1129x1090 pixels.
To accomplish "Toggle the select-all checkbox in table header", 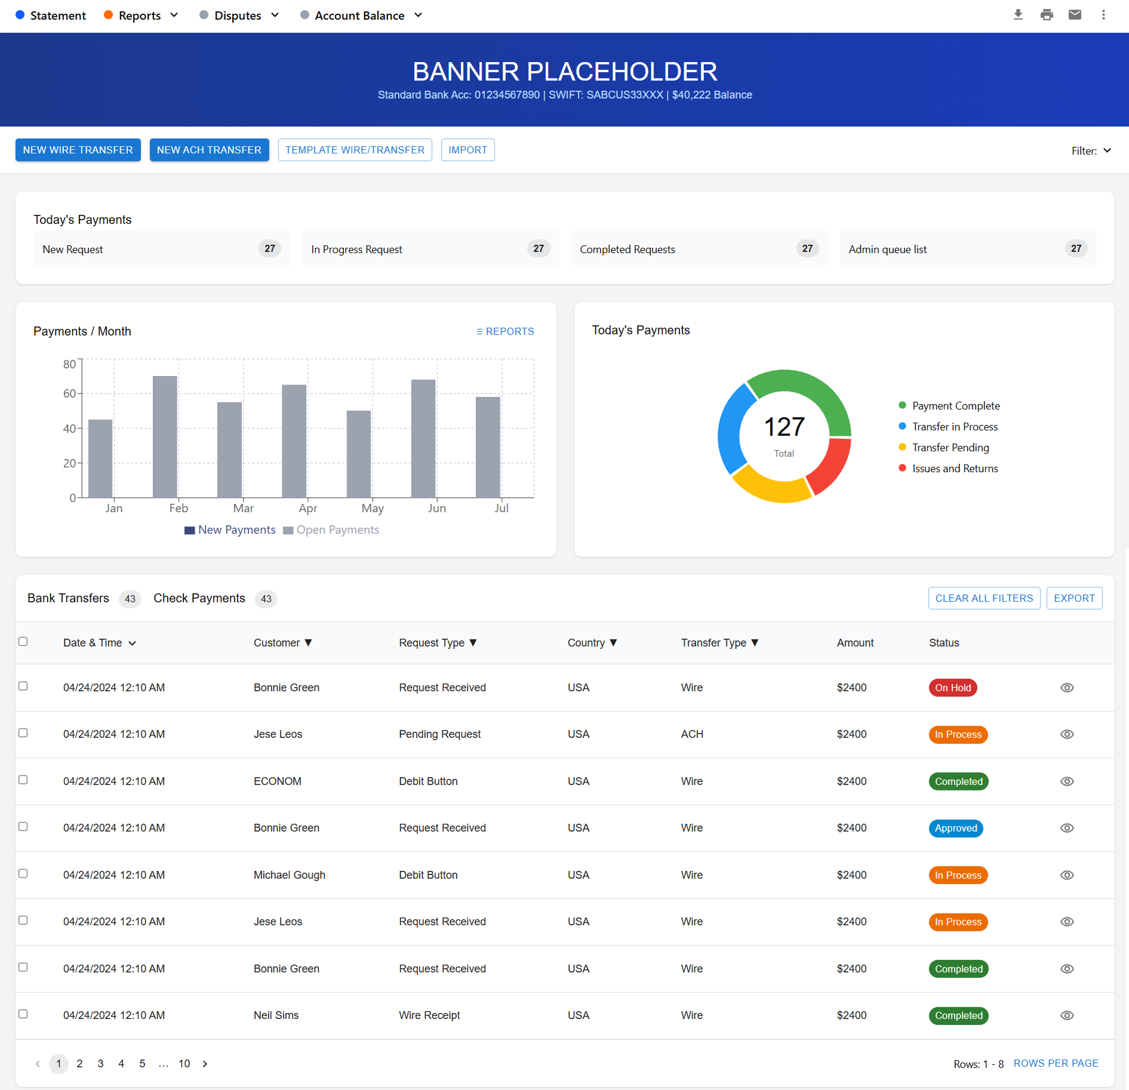I will tap(23, 641).
